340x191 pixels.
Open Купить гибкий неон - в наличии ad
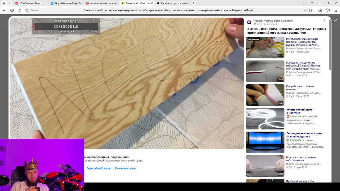(300, 111)
